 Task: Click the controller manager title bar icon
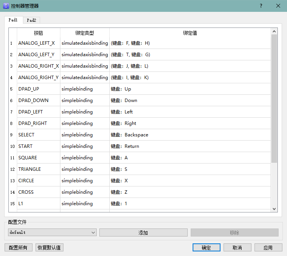pyautogui.click(x=6, y=6)
